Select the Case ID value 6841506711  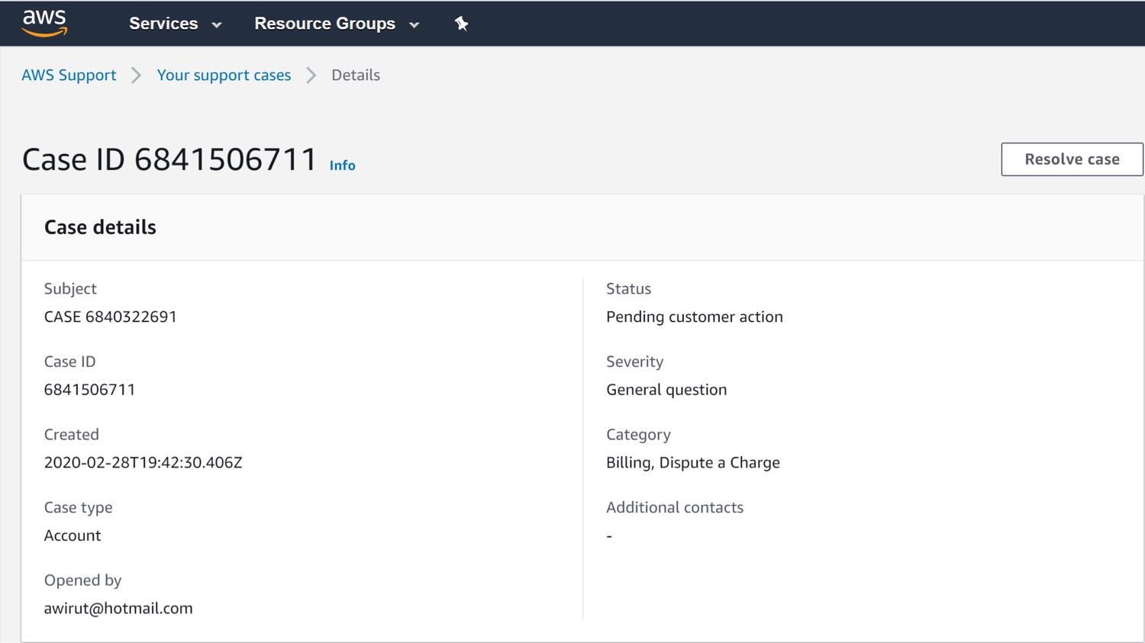[x=89, y=390]
